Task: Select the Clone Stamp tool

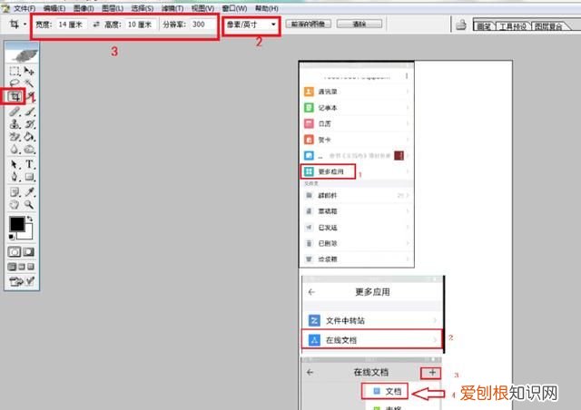Action: pos(15,124)
